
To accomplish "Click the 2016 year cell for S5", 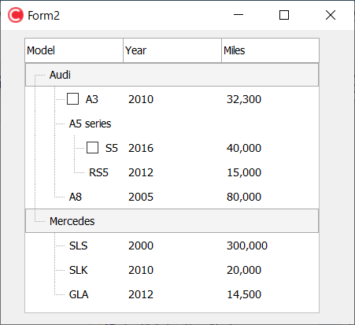I will 141,148.
